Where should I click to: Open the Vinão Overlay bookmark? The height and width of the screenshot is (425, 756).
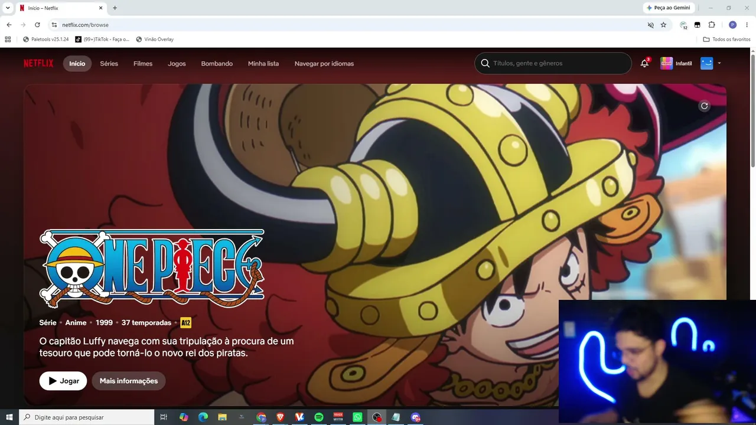click(x=155, y=39)
